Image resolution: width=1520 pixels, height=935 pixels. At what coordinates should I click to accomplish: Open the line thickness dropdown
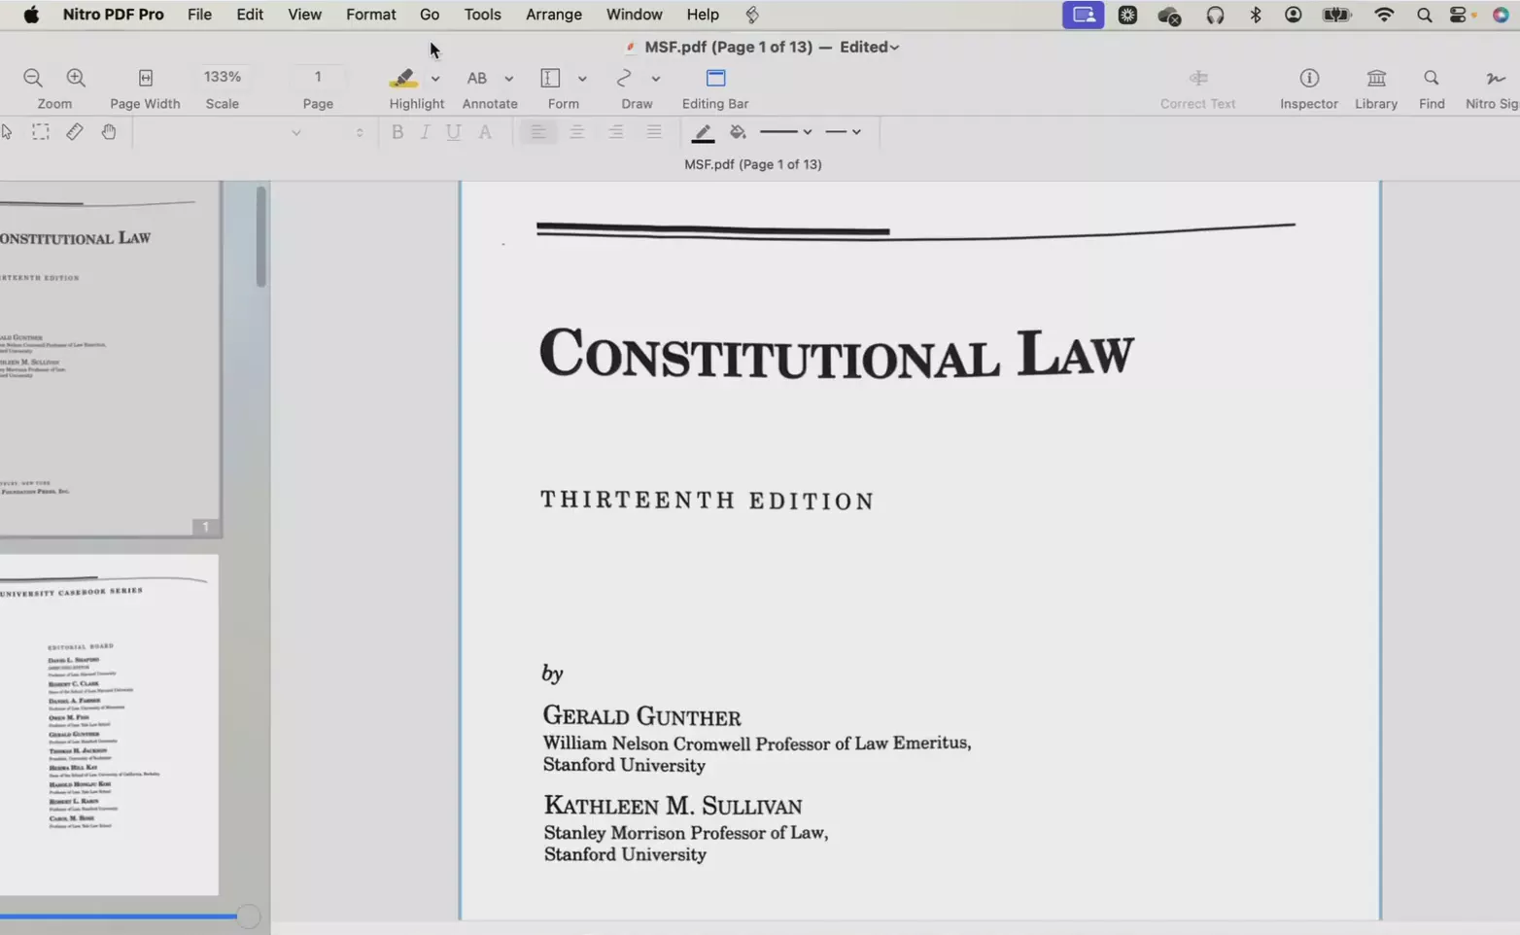[x=785, y=132]
